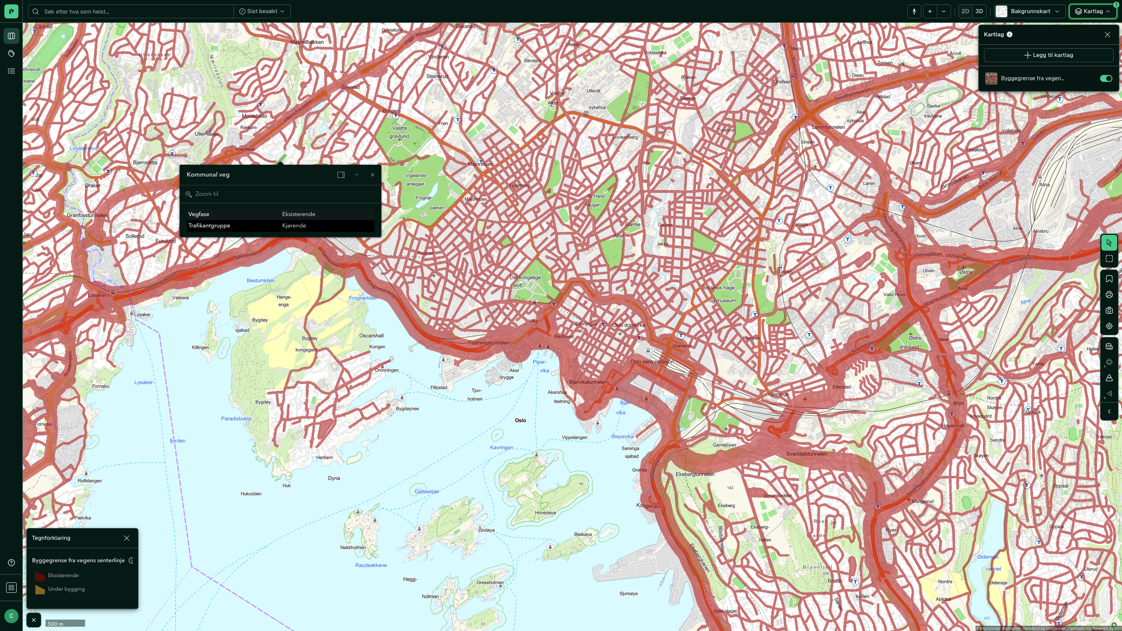Screen dimensions: 1122x631
Task: Reset map orientation with compass icon
Action: pyautogui.click(x=914, y=11)
